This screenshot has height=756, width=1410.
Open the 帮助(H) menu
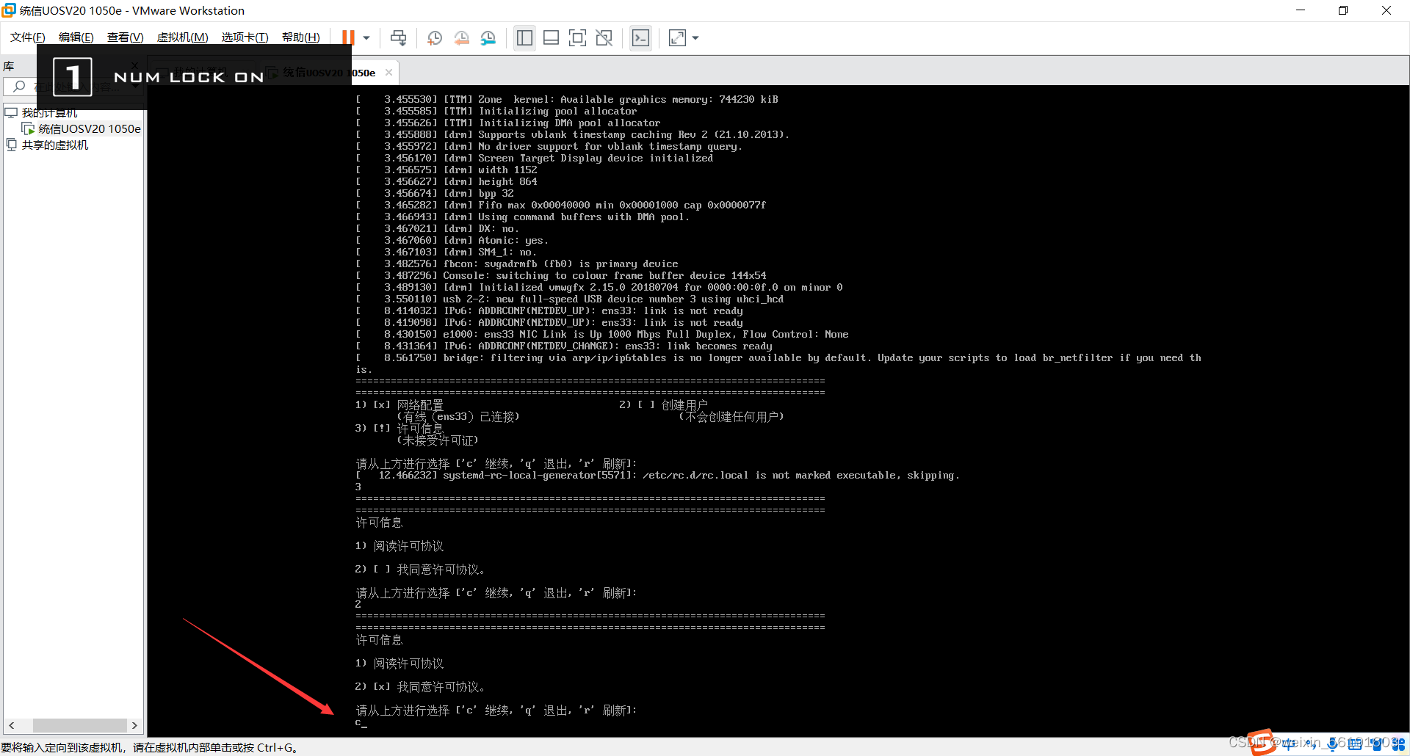(x=301, y=37)
